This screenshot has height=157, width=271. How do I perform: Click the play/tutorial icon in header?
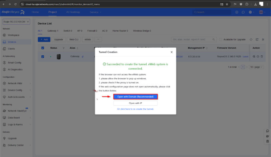pos(237,12)
